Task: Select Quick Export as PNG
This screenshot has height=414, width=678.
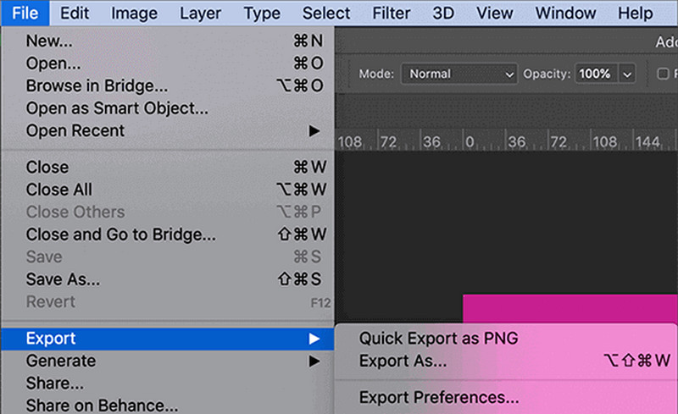Action: click(438, 339)
